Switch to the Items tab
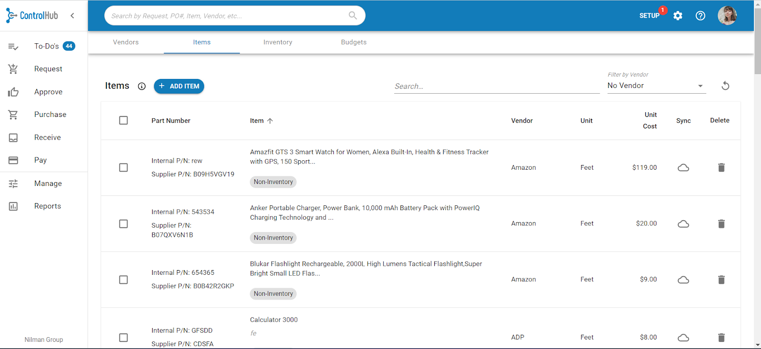The width and height of the screenshot is (761, 349). point(202,42)
